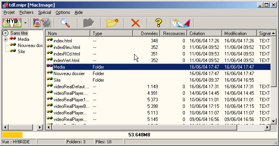Viewport: 279px width, 146px height.
Task: Expand the Media tree node
Action: [5, 39]
